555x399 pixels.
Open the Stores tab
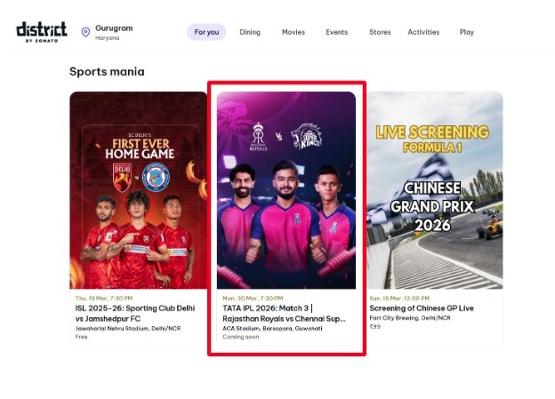(380, 32)
